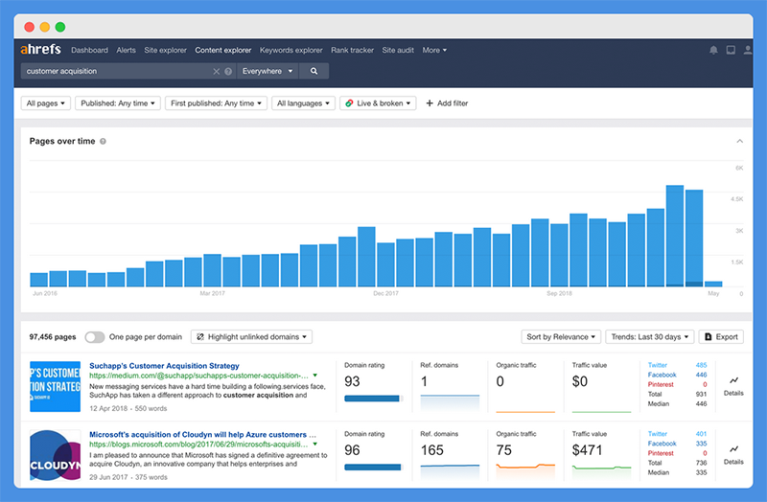Screen dimensions: 767x502
Task: Click the ahrefs logo
Action: 40,50
